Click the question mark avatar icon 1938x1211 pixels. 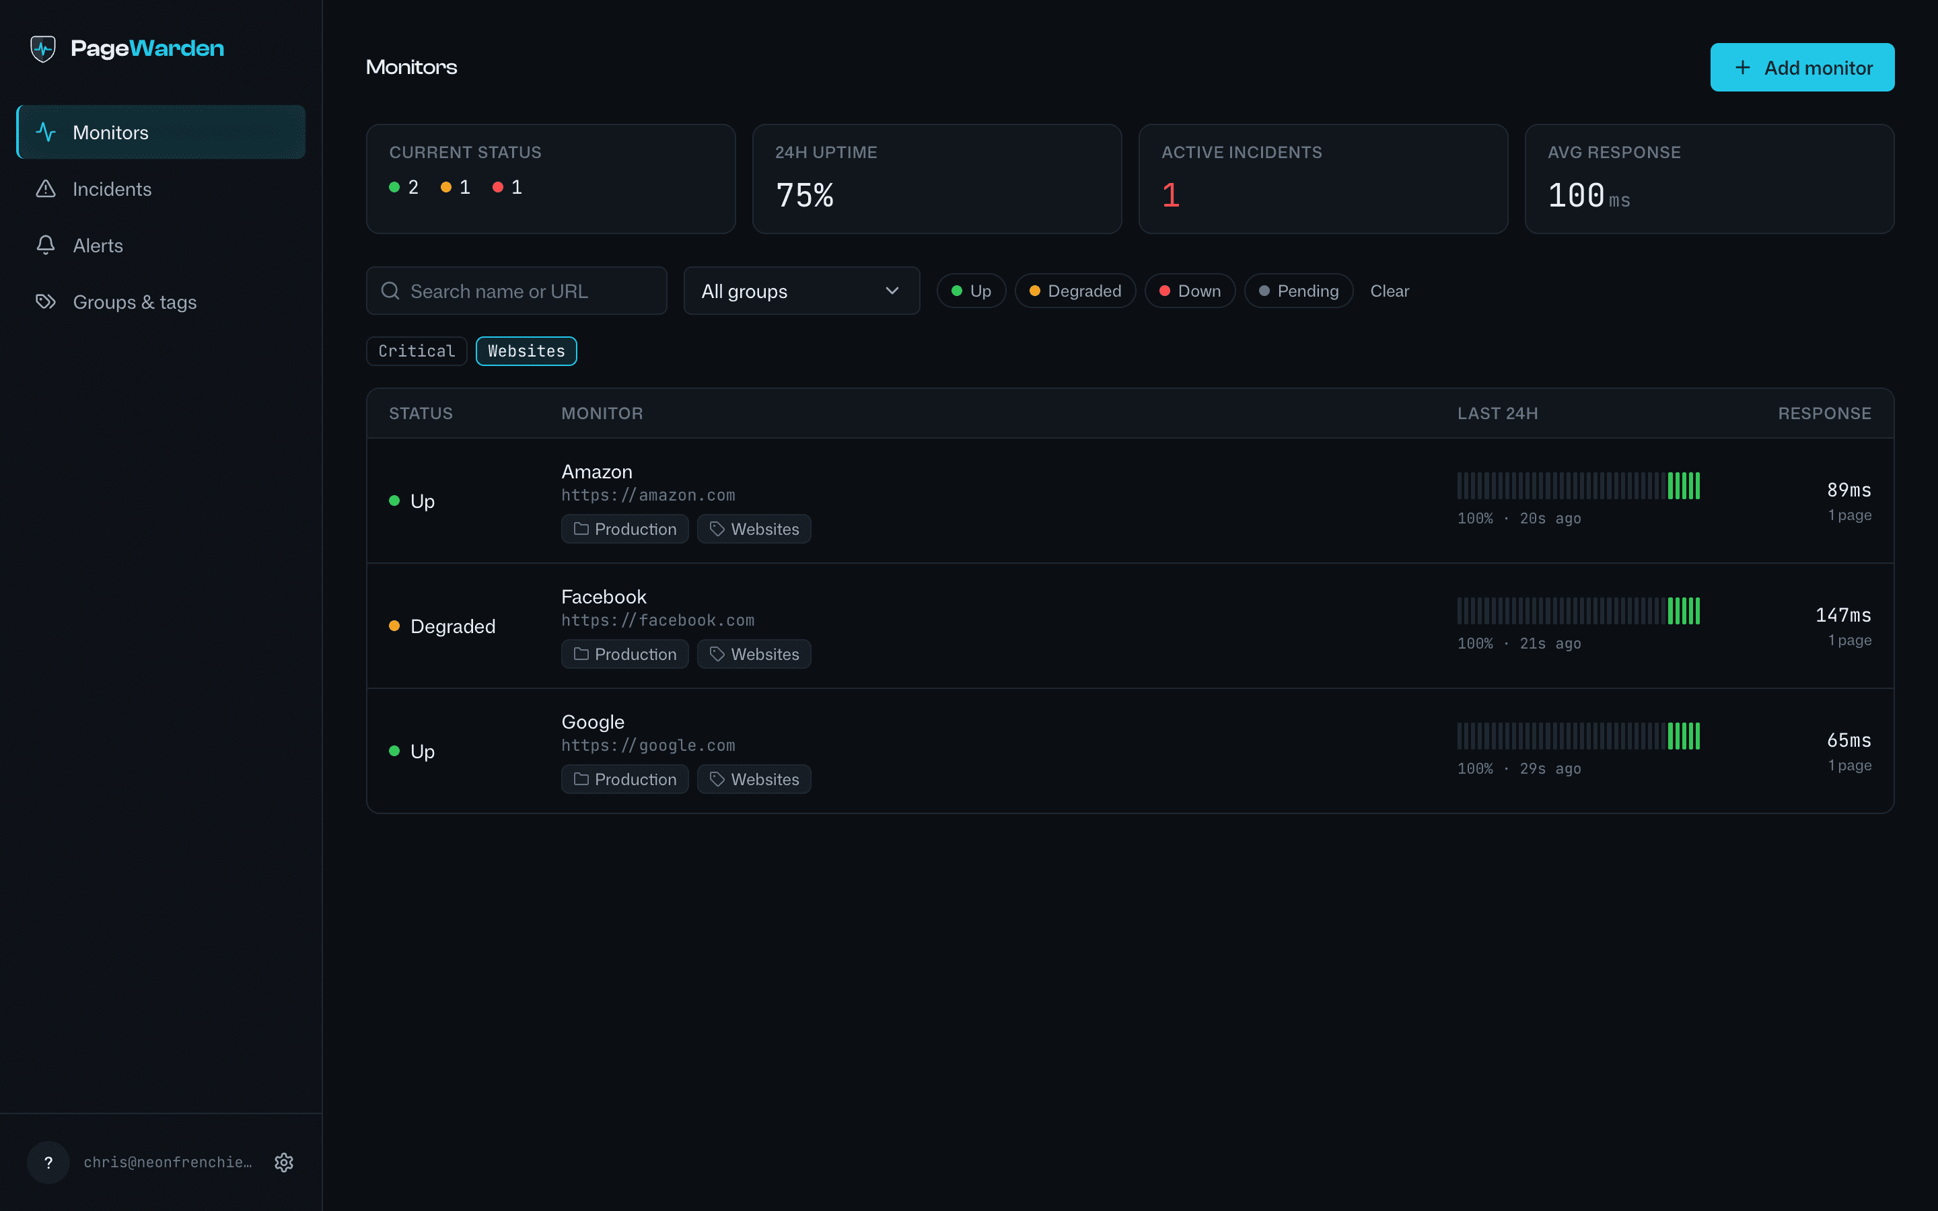click(x=48, y=1162)
